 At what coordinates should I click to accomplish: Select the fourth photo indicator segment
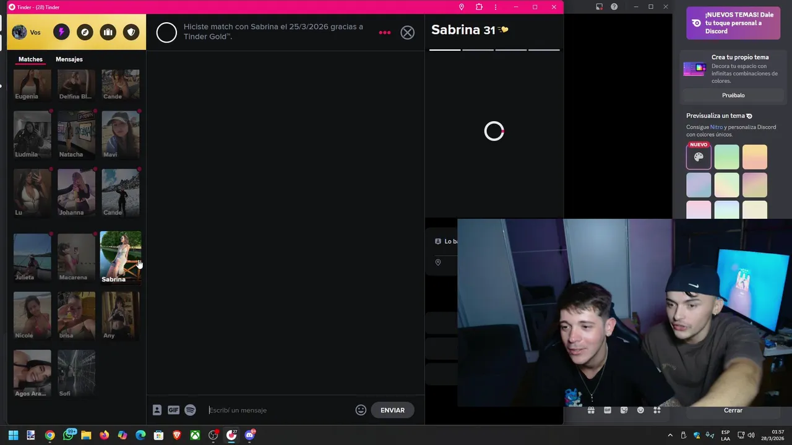coord(543,49)
